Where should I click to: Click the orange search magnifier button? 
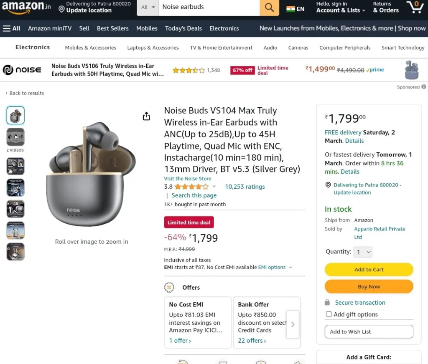click(269, 8)
